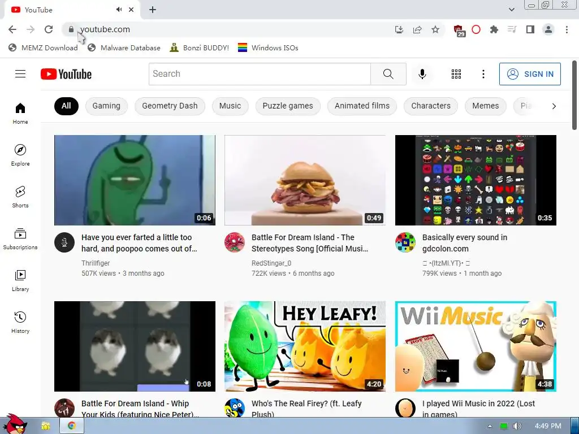Select the Puzzle games chip
The image size is (579, 434).
tap(288, 106)
